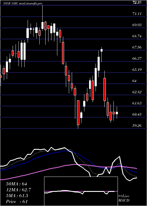147x206 pixels.
Task: Click the <<Live MACD label
Action: click(124, 198)
